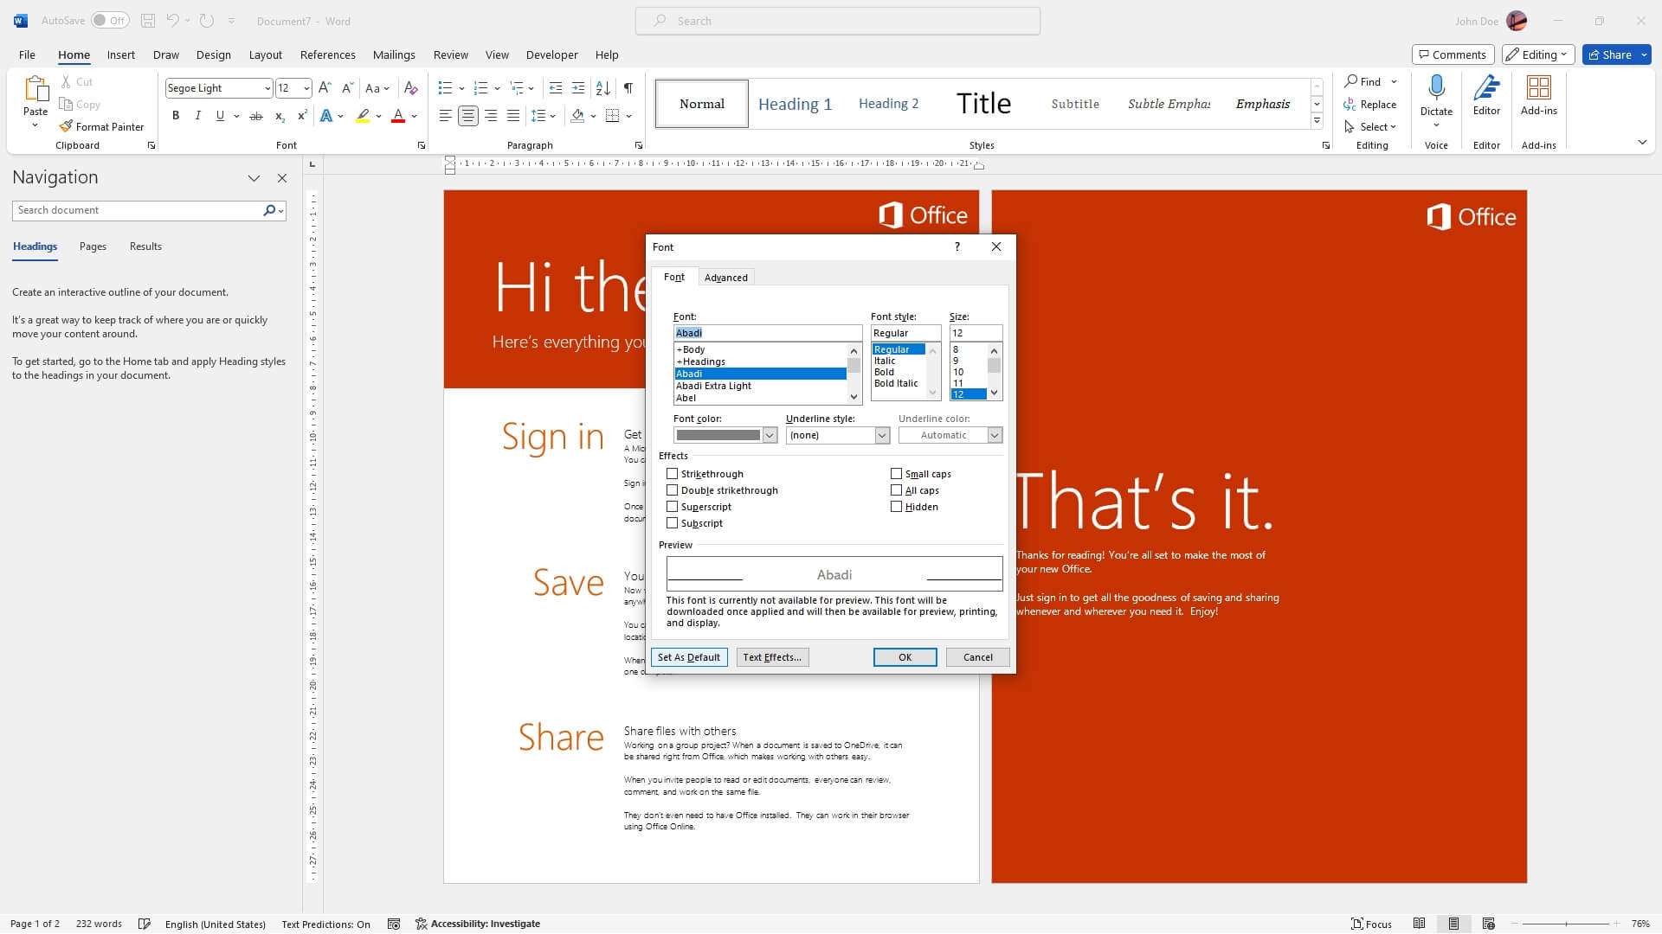Open Underline style dropdown
Image resolution: width=1662 pixels, height=934 pixels.
tap(881, 435)
